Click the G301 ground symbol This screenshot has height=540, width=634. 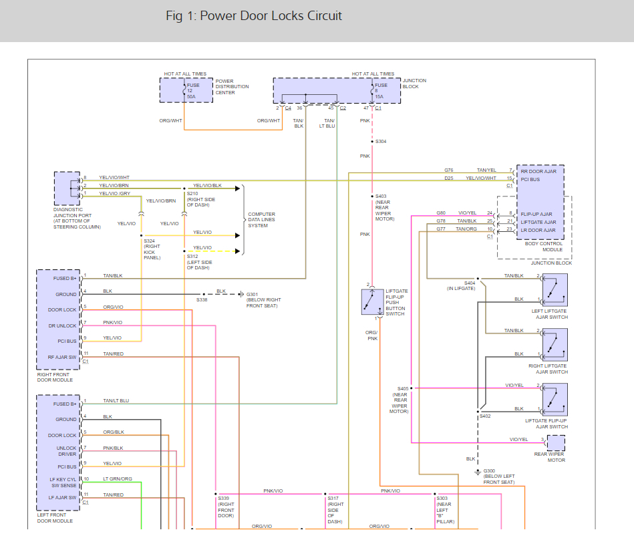241,294
